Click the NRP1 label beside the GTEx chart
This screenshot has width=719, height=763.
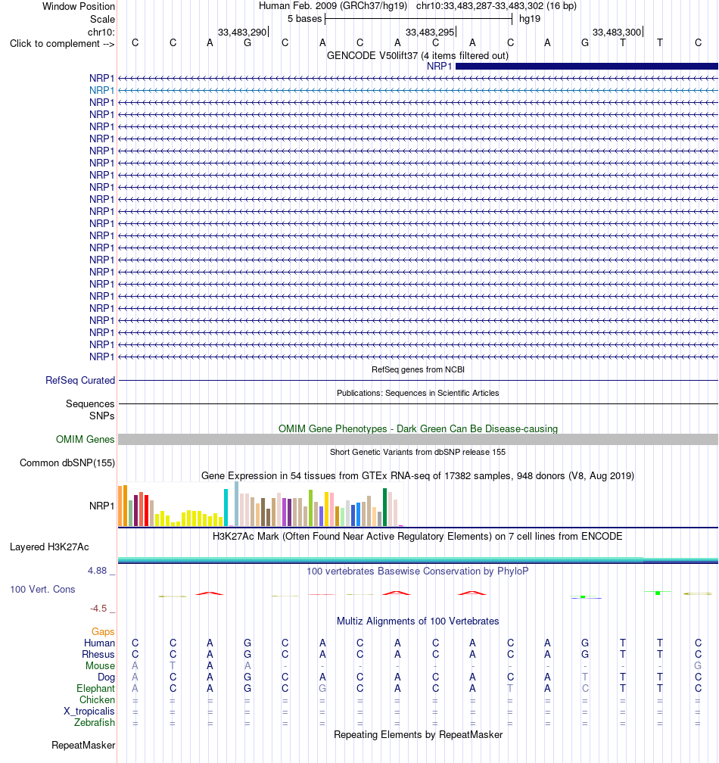pos(101,506)
